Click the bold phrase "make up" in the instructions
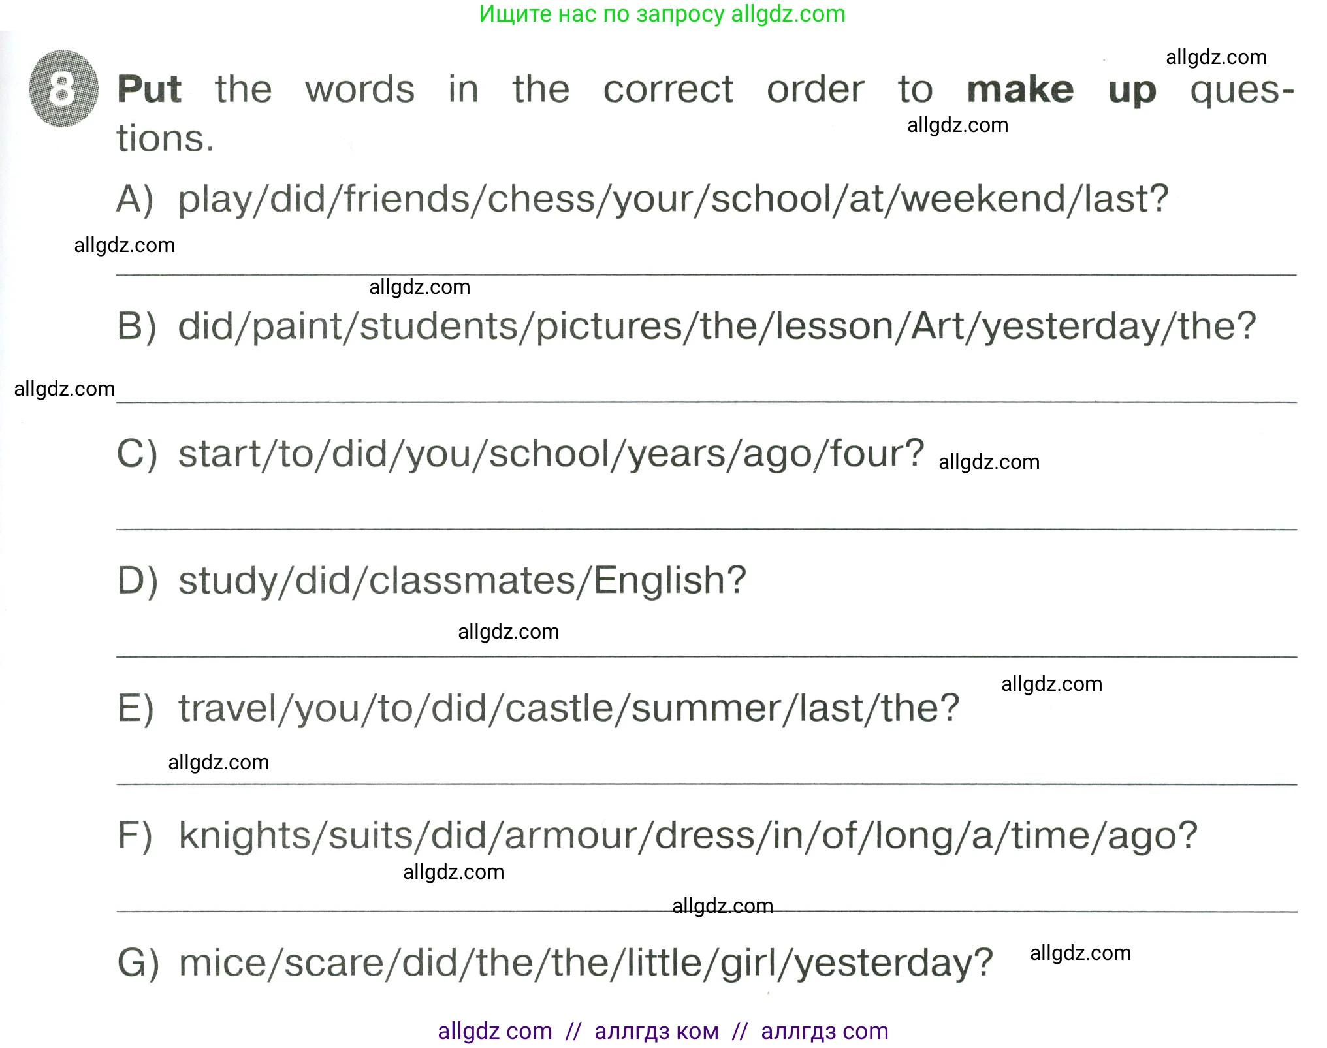1327x1048 pixels. click(x=1061, y=90)
